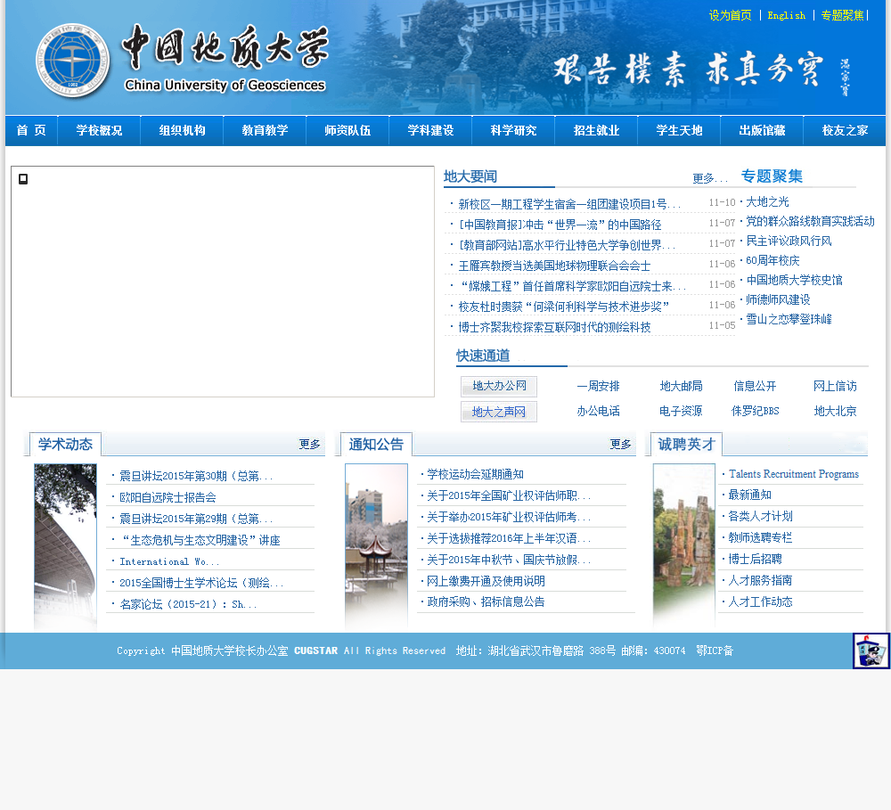Open 2015全国博士生学术论坛 link

(201, 583)
